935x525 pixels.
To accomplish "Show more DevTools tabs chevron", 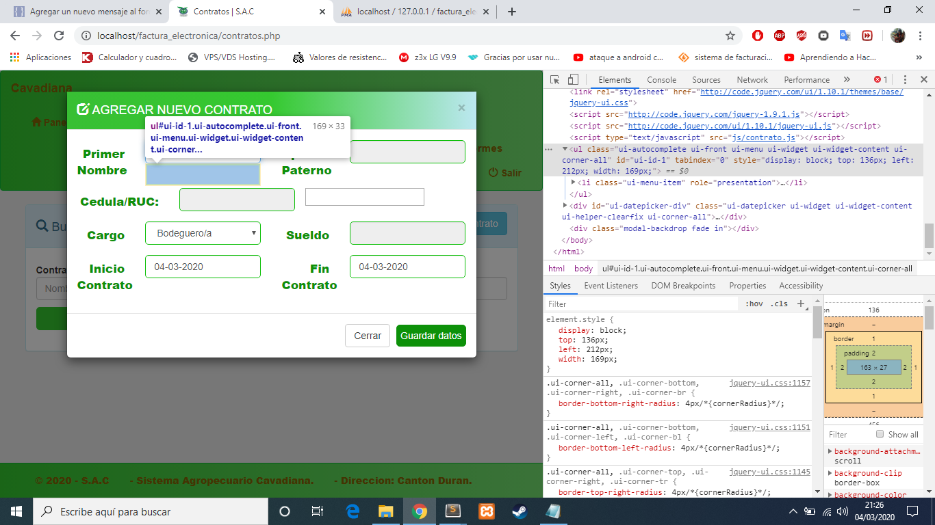I will 847,80.
